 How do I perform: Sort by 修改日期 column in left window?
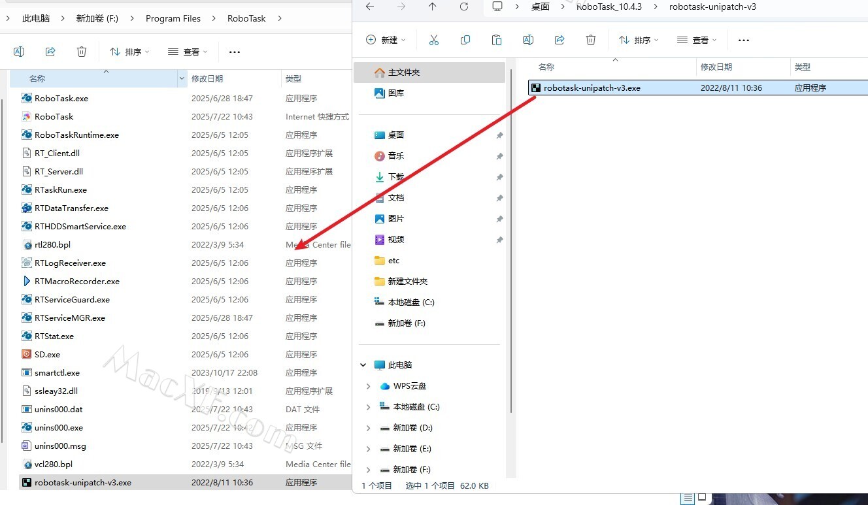coord(207,78)
